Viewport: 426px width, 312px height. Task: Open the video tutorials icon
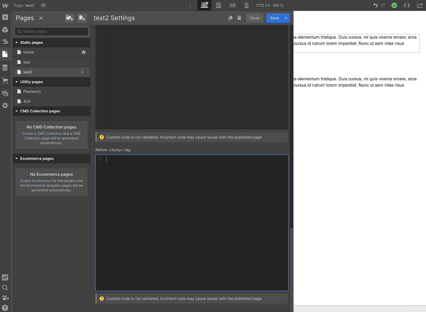[x=5, y=298]
